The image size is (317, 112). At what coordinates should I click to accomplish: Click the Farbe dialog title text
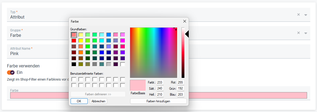[75, 21]
